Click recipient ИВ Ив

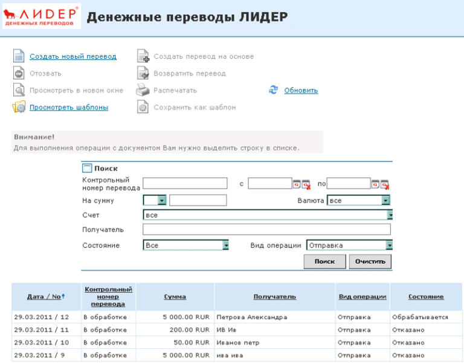point(227,330)
